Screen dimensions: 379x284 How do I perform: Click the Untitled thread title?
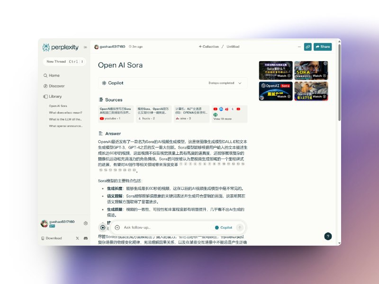tap(233, 46)
